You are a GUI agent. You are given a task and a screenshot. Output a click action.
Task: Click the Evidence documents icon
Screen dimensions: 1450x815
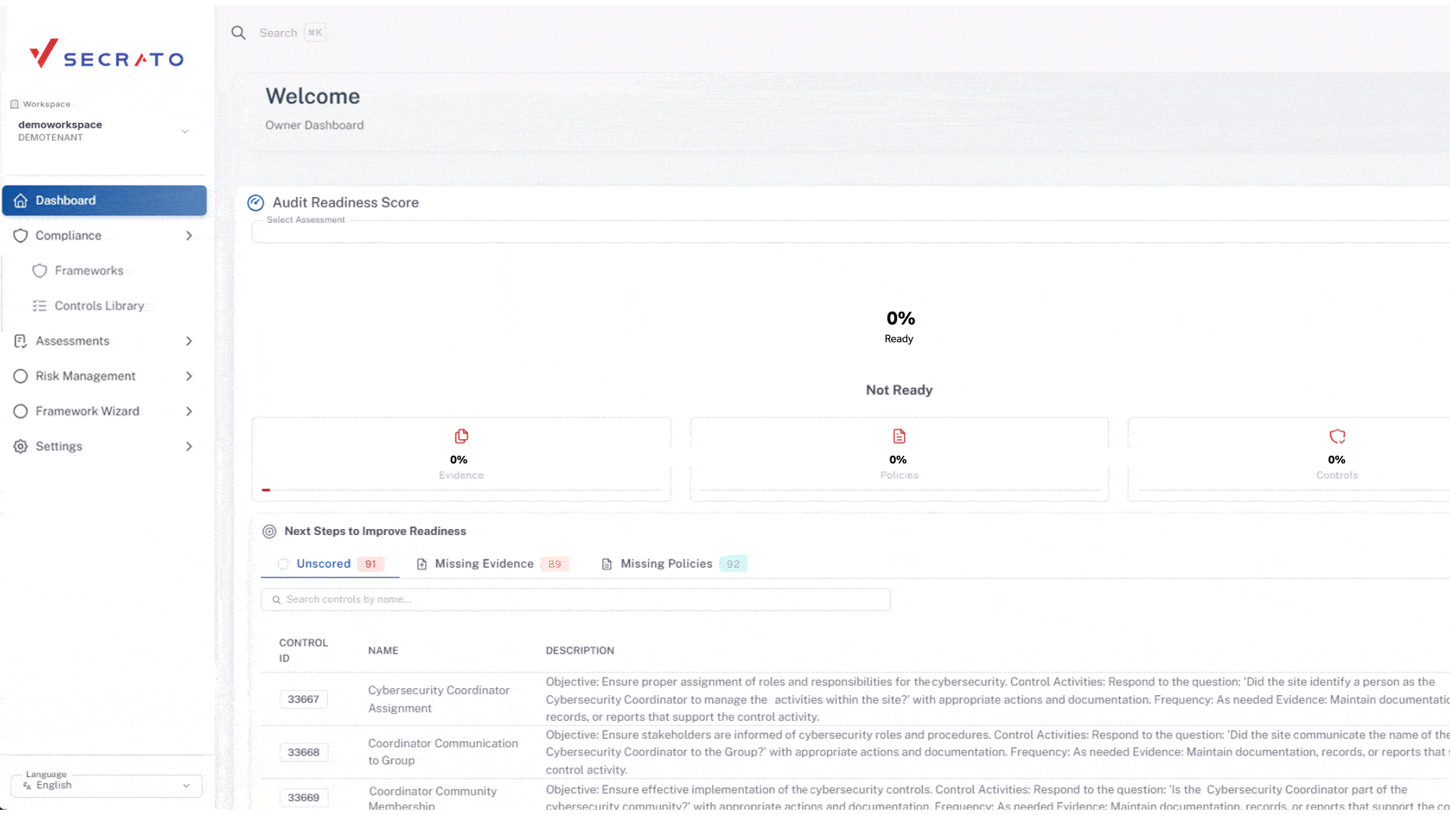tap(461, 436)
